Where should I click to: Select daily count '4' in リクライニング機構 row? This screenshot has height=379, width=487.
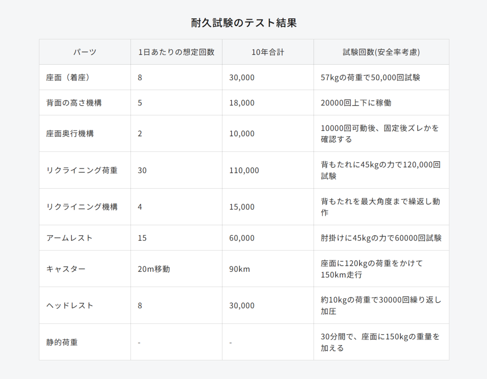(x=176, y=207)
